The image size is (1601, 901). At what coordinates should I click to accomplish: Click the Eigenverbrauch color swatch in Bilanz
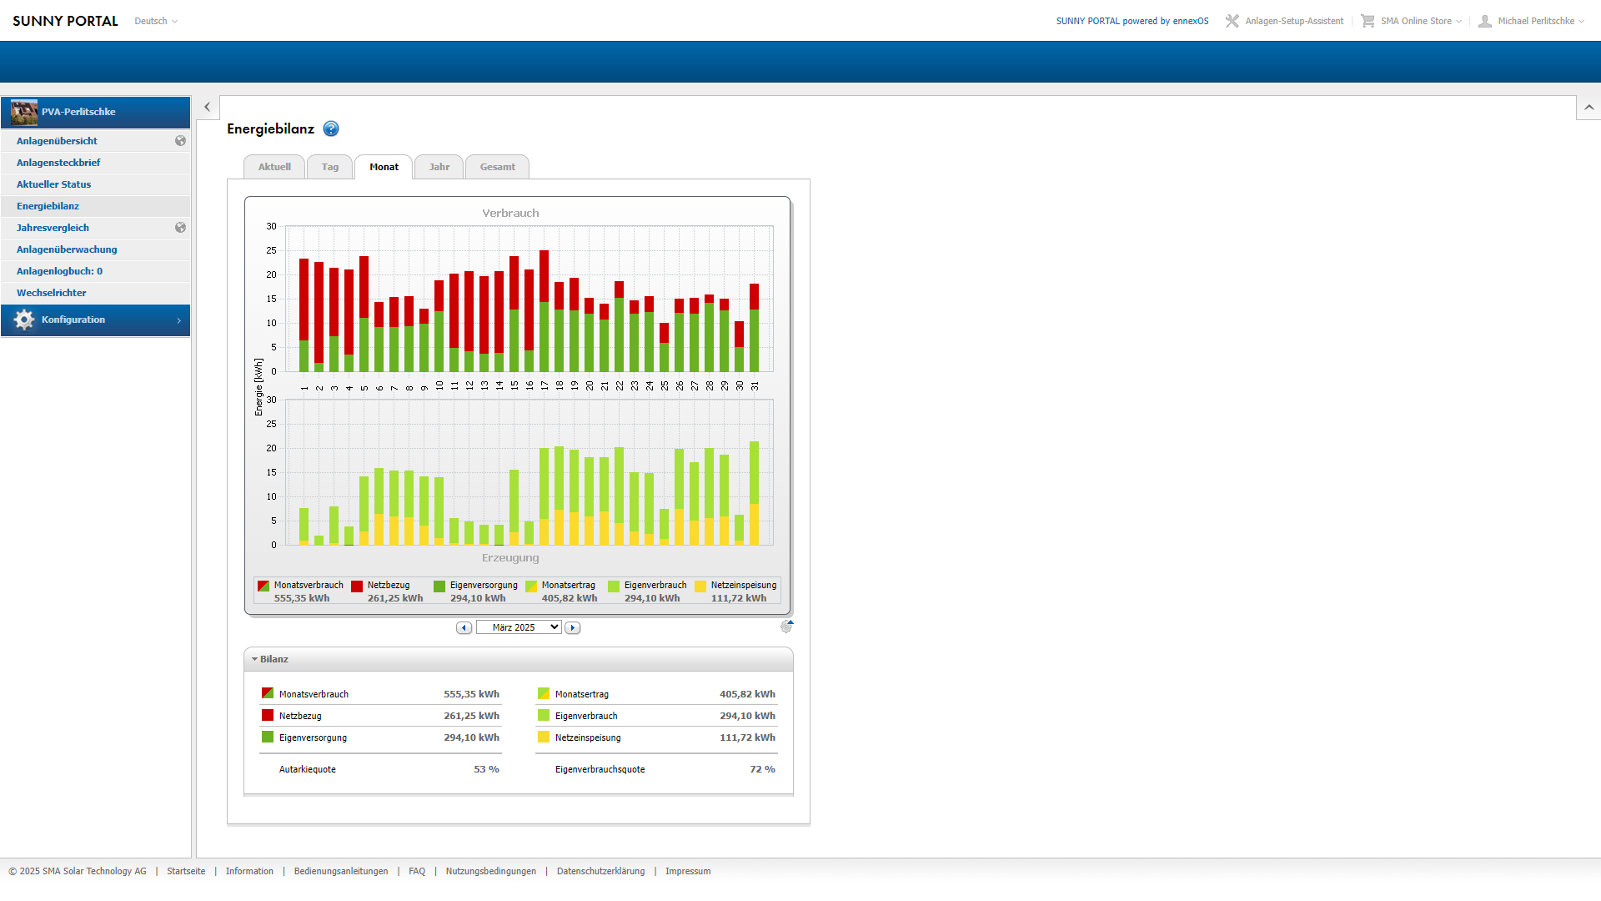tap(544, 716)
